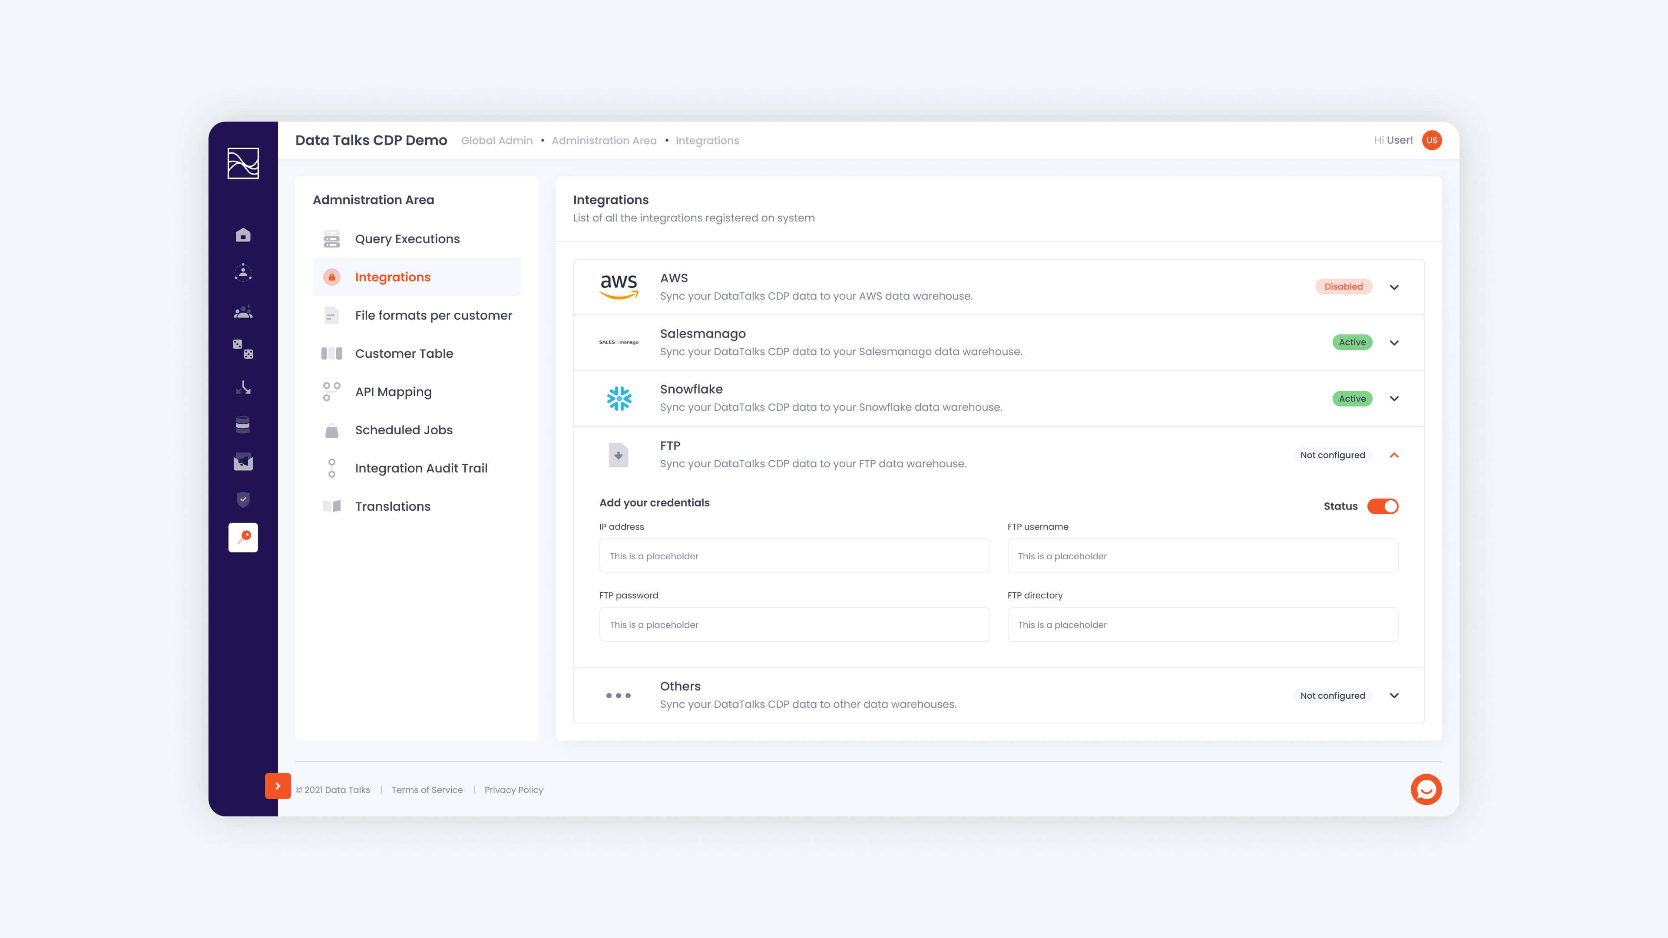The image size is (1668, 938).
Task: Collapse the FTP integration section
Action: tap(1394, 455)
